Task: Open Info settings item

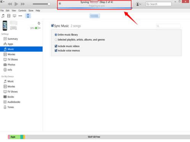Action: tap(21, 70)
